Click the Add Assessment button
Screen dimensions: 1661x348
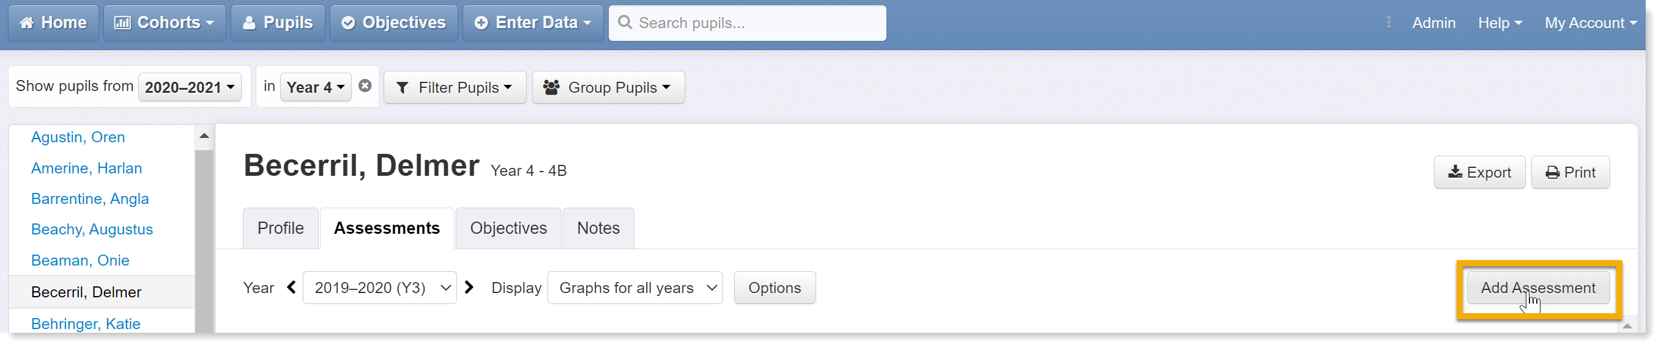(x=1538, y=288)
